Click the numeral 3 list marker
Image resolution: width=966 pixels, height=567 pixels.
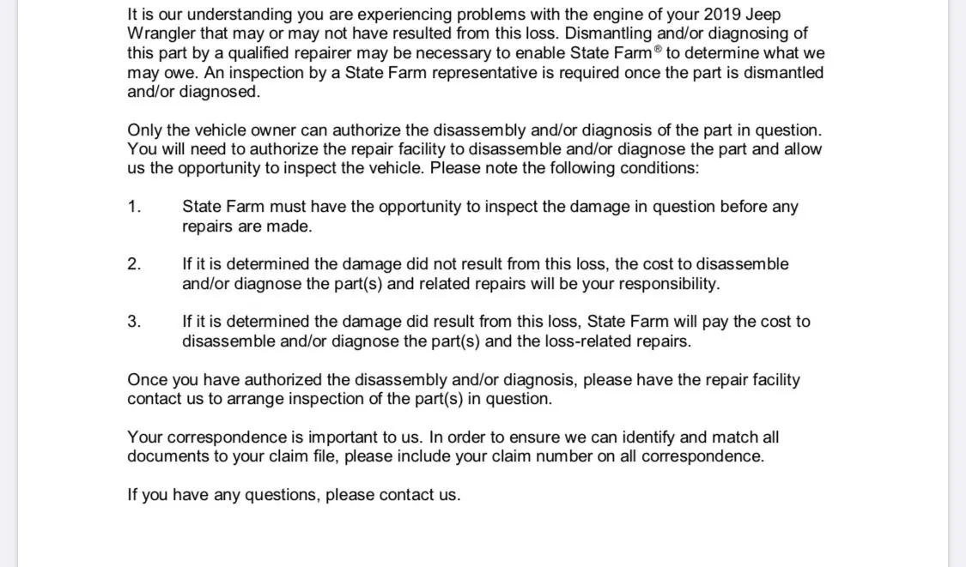134,322
